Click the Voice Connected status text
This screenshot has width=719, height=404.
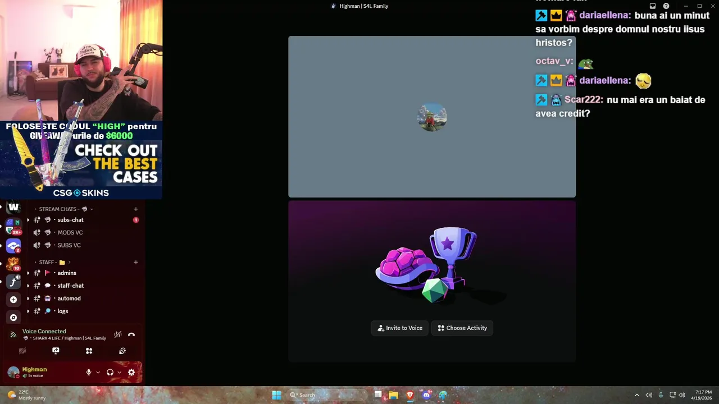(44, 332)
